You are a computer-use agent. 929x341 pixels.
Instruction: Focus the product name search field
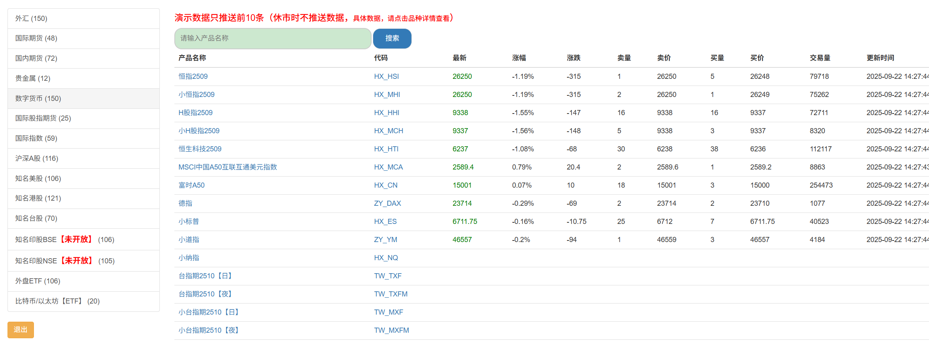pos(273,38)
